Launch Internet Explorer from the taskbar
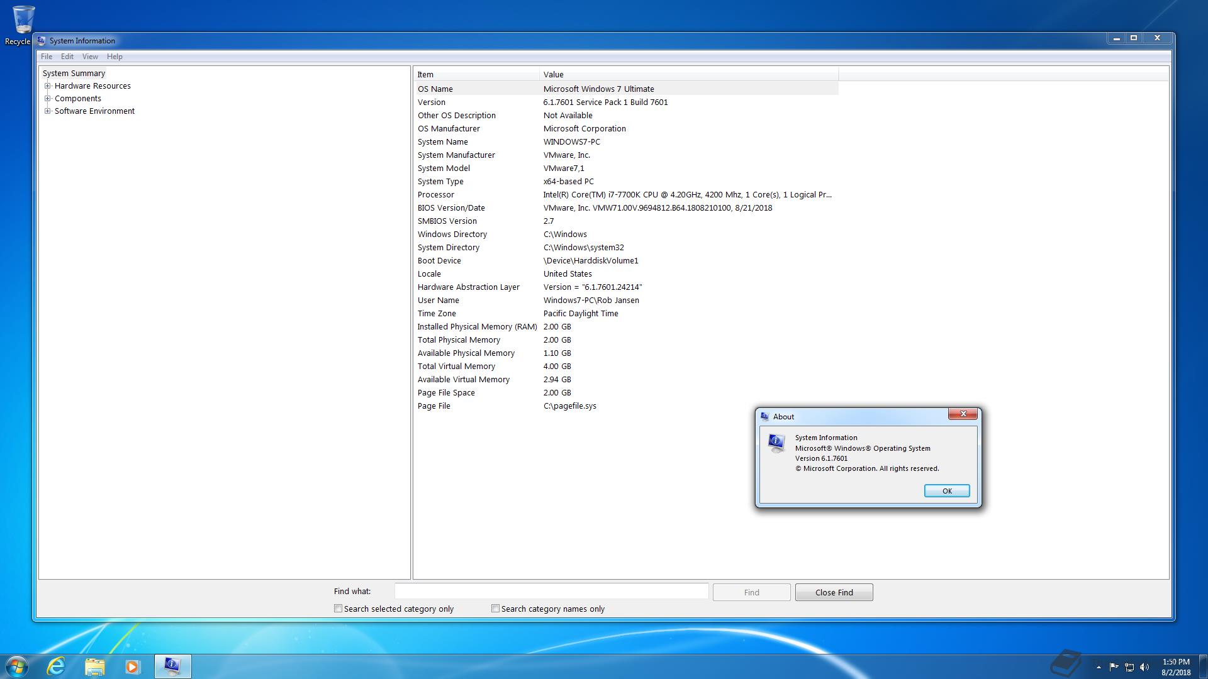The image size is (1208, 679). click(x=57, y=666)
